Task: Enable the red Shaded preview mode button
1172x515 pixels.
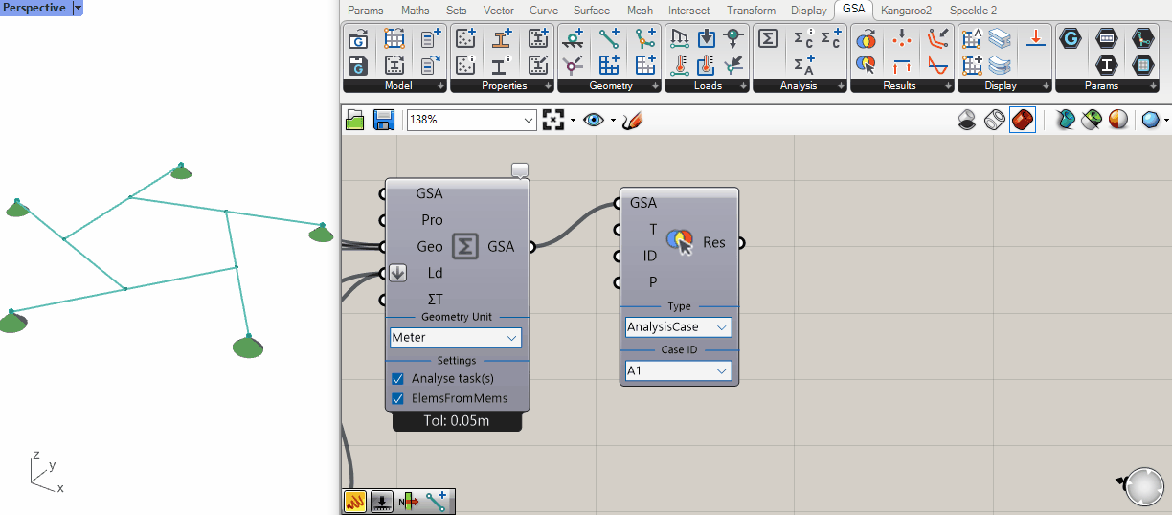Action: [x=1023, y=121]
